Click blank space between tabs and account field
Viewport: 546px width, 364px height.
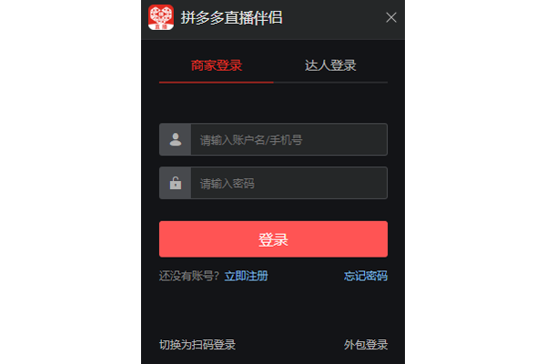[x=273, y=103]
